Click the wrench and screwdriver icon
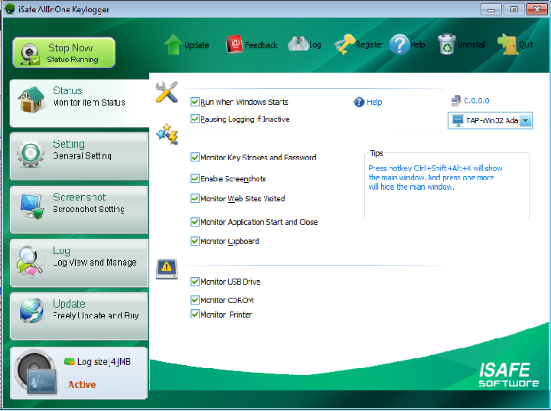551x411 pixels. pyautogui.click(x=167, y=92)
